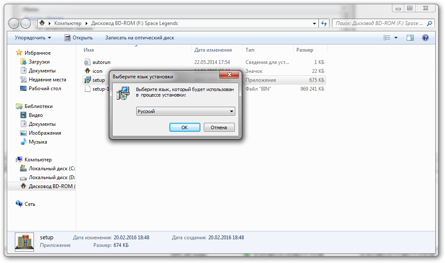Click the help question mark icon
This screenshot has width=445, height=263.
point(425,38)
